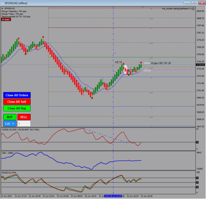This screenshot has height=199, width=206.
Task: Click the 3732.30 stop-loss price label
Action: click(x=147, y=71)
